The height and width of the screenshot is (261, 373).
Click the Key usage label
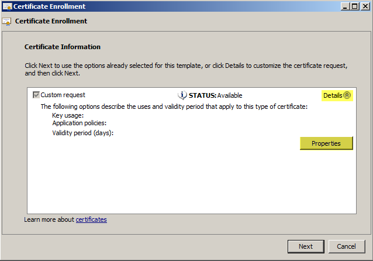point(68,115)
